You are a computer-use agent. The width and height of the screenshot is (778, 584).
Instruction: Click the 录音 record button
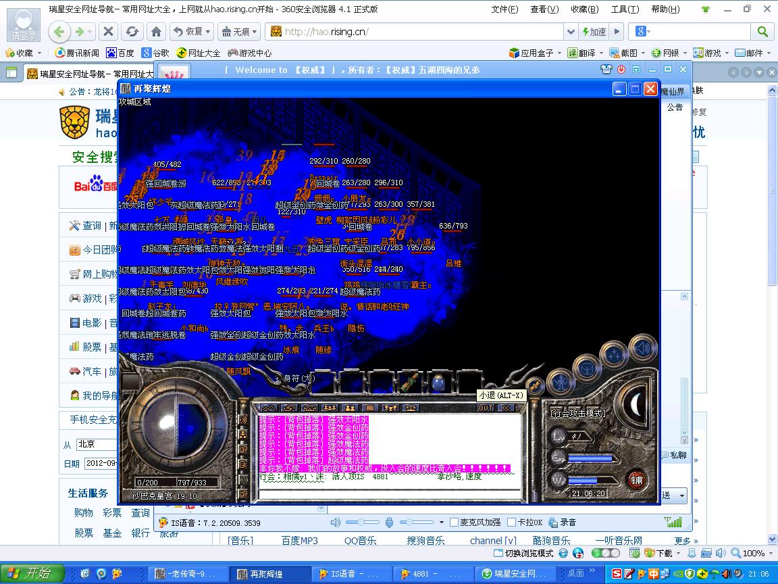[x=563, y=522]
